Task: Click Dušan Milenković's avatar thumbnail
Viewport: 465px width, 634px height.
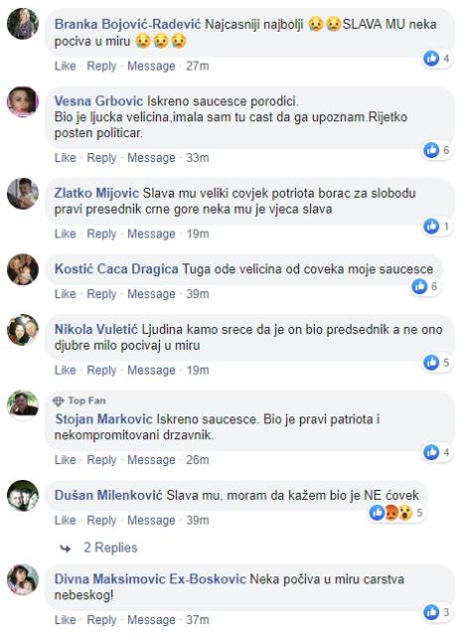Action: pyautogui.click(x=23, y=496)
